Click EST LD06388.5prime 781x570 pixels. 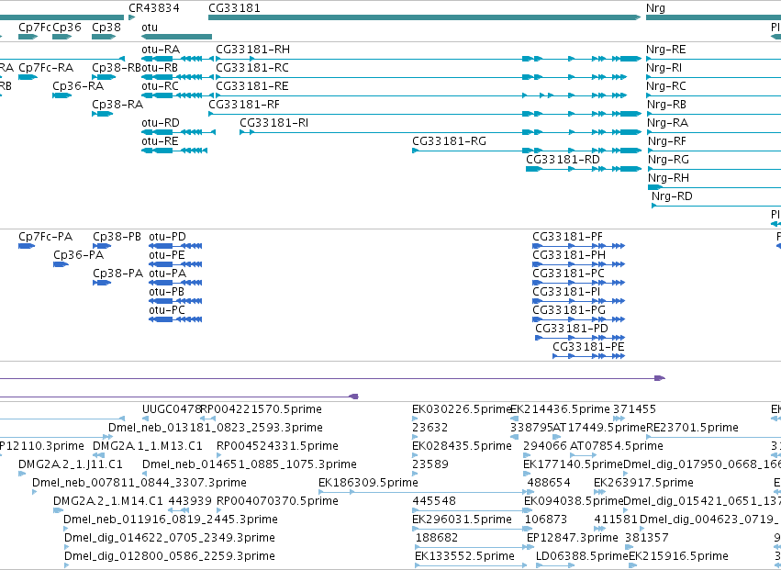coord(582,557)
